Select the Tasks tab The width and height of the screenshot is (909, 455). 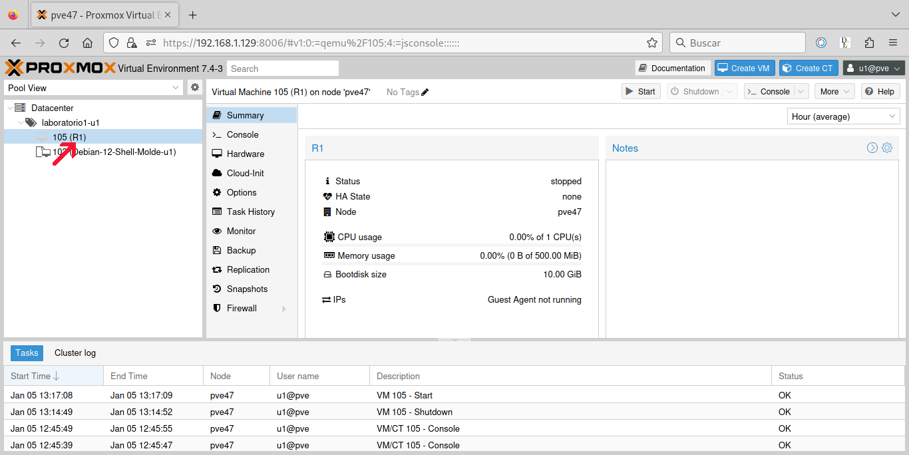[27, 353]
